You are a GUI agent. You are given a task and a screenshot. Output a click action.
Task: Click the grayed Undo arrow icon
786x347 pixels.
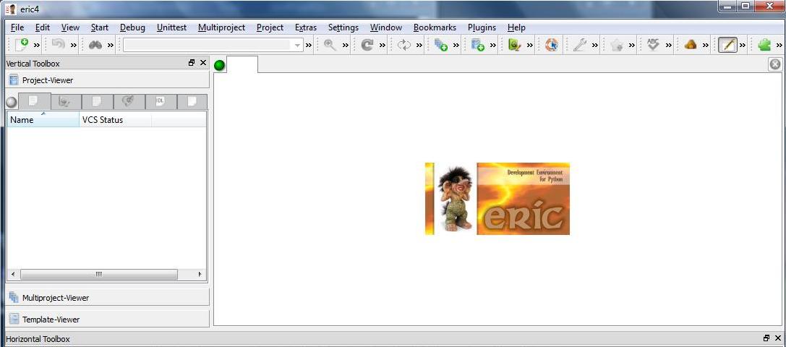click(x=59, y=45)
